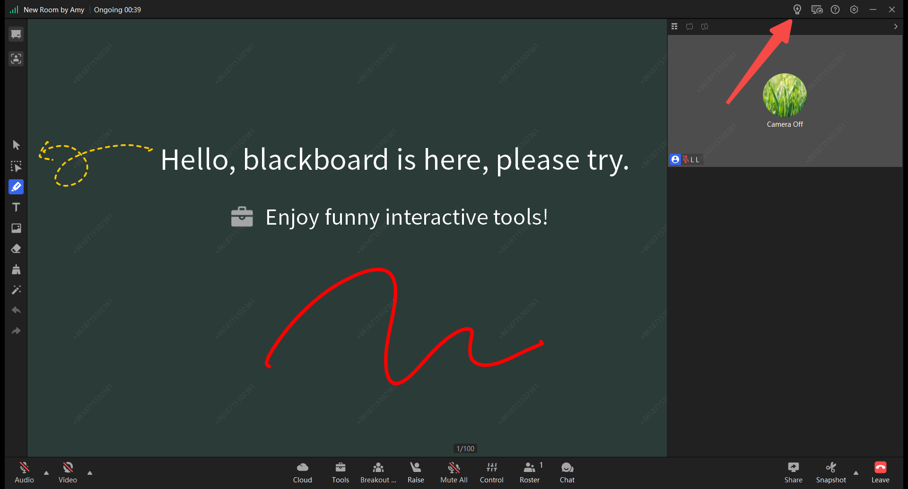Open the Chat panel
The height and width of the screenshot is (489, 908).
567,472
